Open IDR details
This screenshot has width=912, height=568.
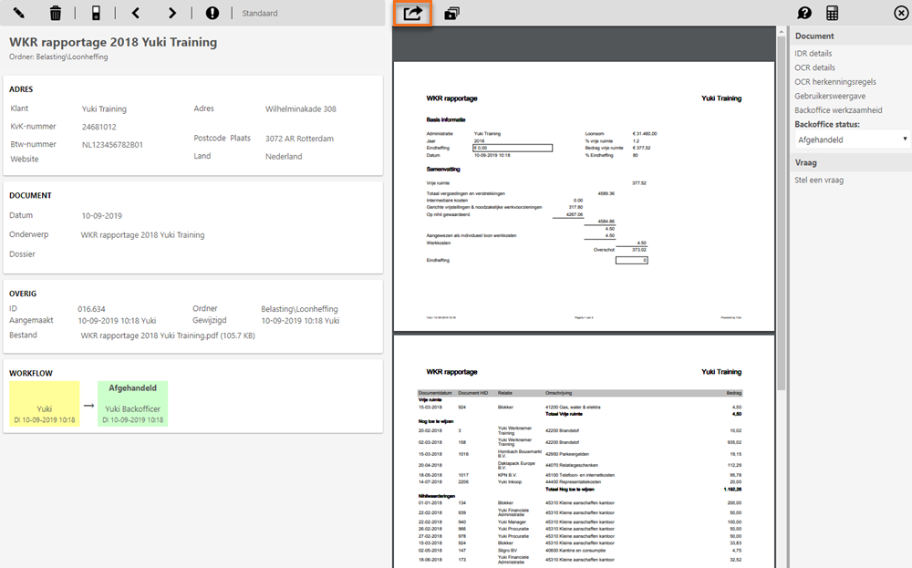coord(814,54)
